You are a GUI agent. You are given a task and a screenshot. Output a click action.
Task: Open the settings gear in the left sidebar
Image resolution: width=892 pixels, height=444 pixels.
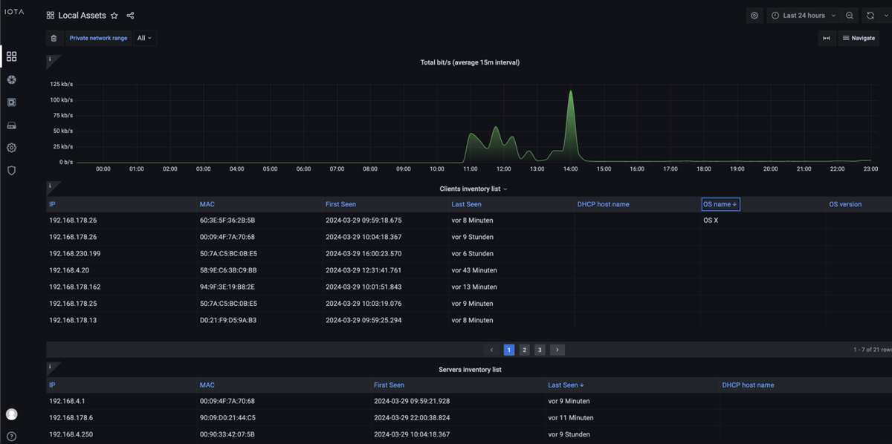tap(11, 147)
